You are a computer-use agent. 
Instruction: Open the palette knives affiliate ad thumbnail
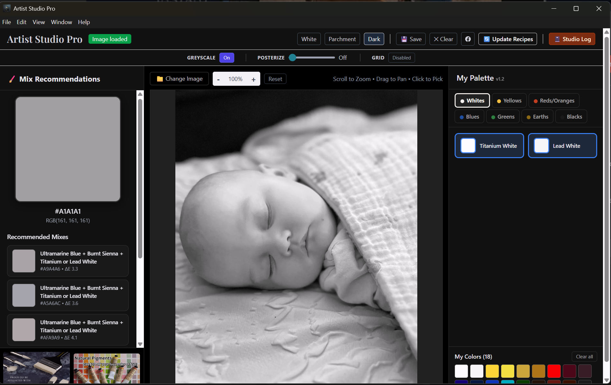(36, 368)
